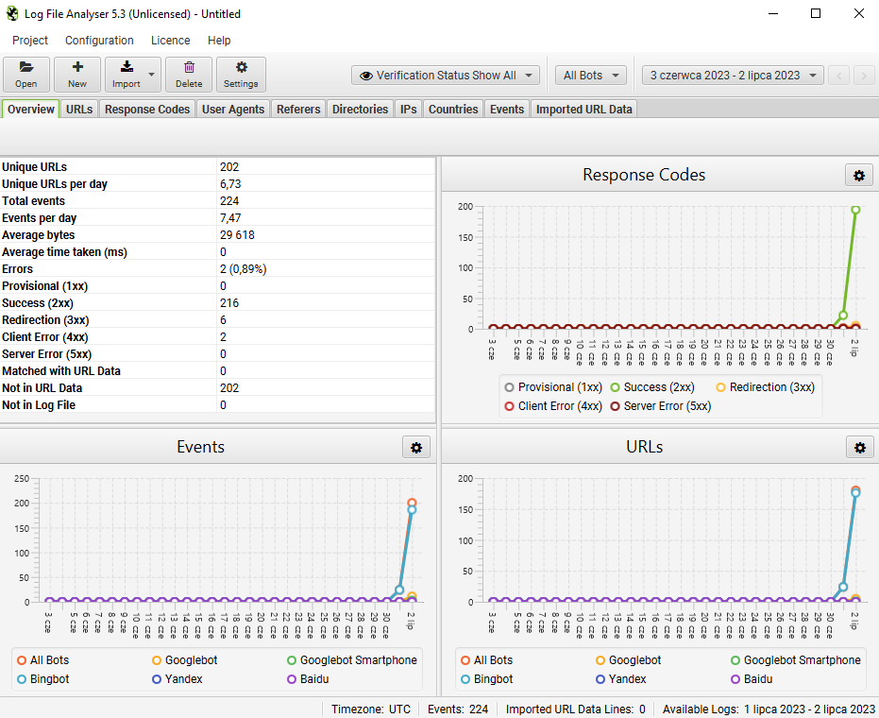
Task: Toggle Server Error (5xx) series in legend
Action: point(660,406)
